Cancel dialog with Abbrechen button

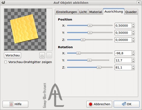tap(99, 104)
